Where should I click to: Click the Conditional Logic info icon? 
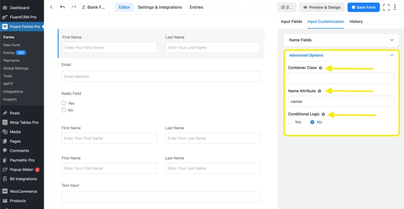(x=324, y=114)
